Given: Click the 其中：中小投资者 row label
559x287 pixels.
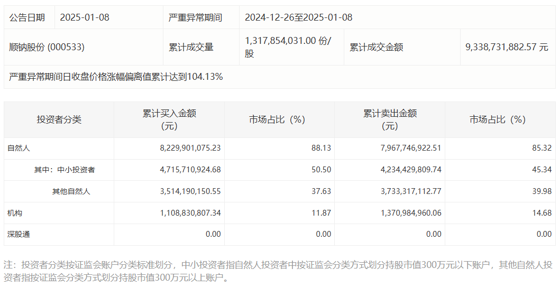Looking at the screenshot, I should pyautogui.click(x=65, y=170).
